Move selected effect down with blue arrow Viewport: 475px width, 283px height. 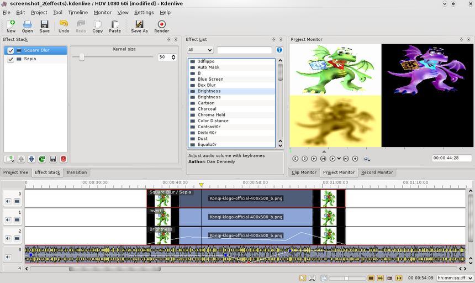[31, 159]
